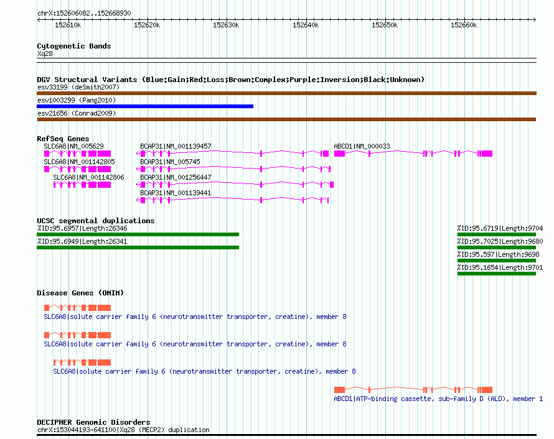
Task: Click the SLC6A8|NM_005629 transcript label
Action: point(73,146)
